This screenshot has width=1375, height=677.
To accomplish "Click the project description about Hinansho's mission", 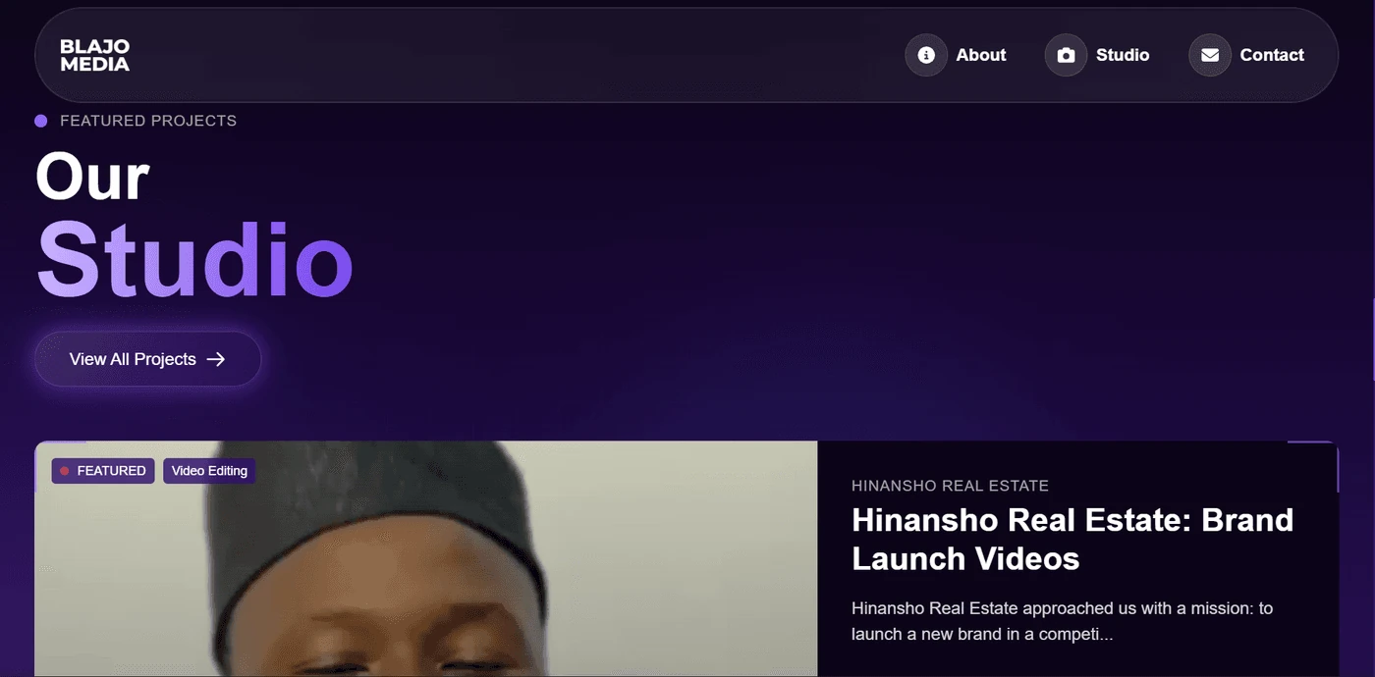I will 1062,621.
